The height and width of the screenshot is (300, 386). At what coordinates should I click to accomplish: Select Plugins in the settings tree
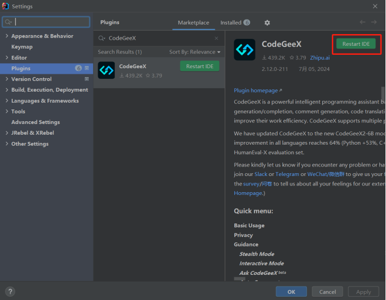tap(46, 68)
